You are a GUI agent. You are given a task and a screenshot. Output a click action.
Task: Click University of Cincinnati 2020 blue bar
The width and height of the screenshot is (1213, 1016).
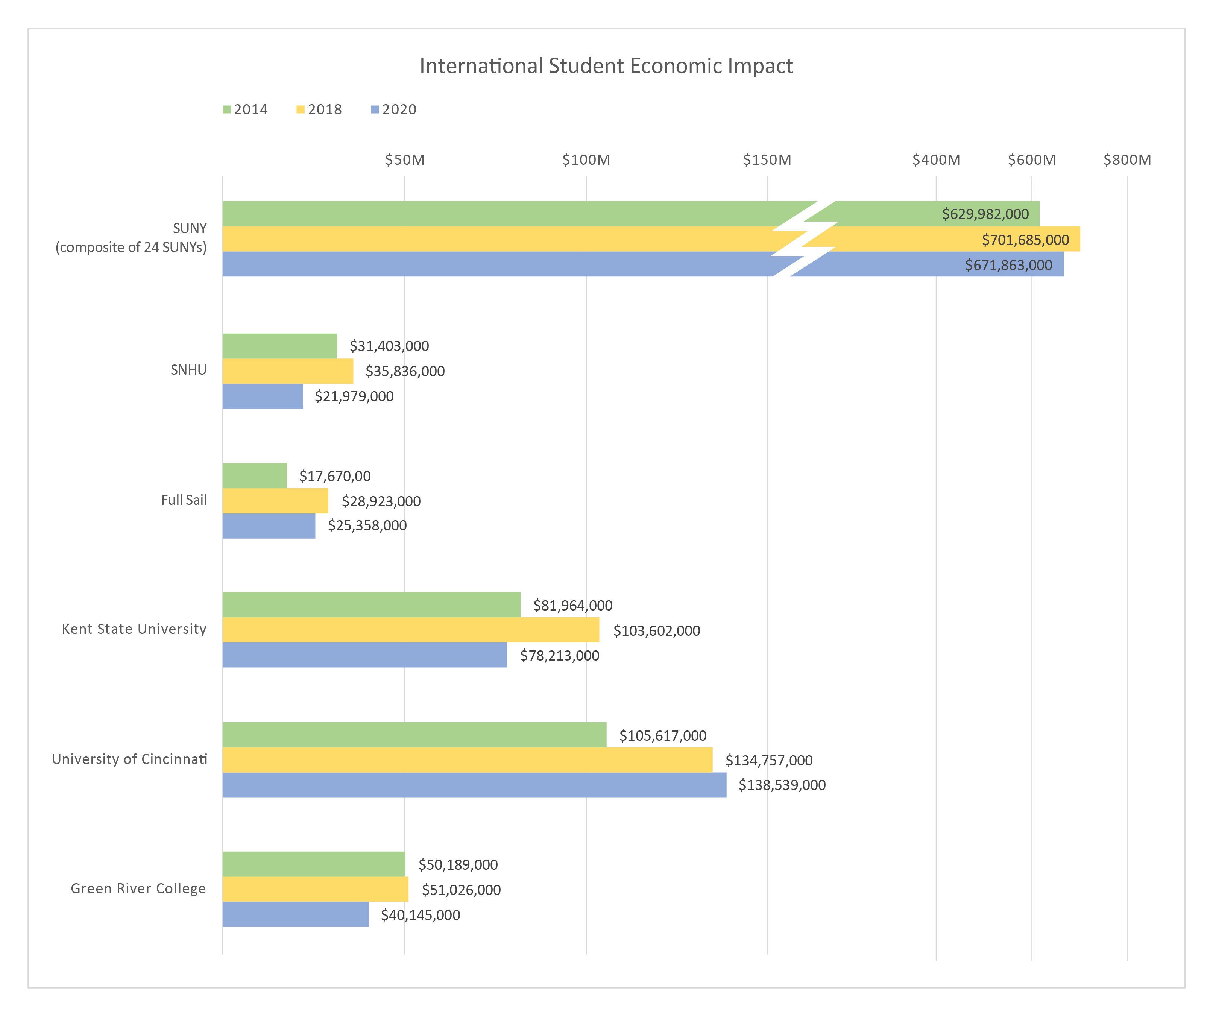click(x=474, y=785)
